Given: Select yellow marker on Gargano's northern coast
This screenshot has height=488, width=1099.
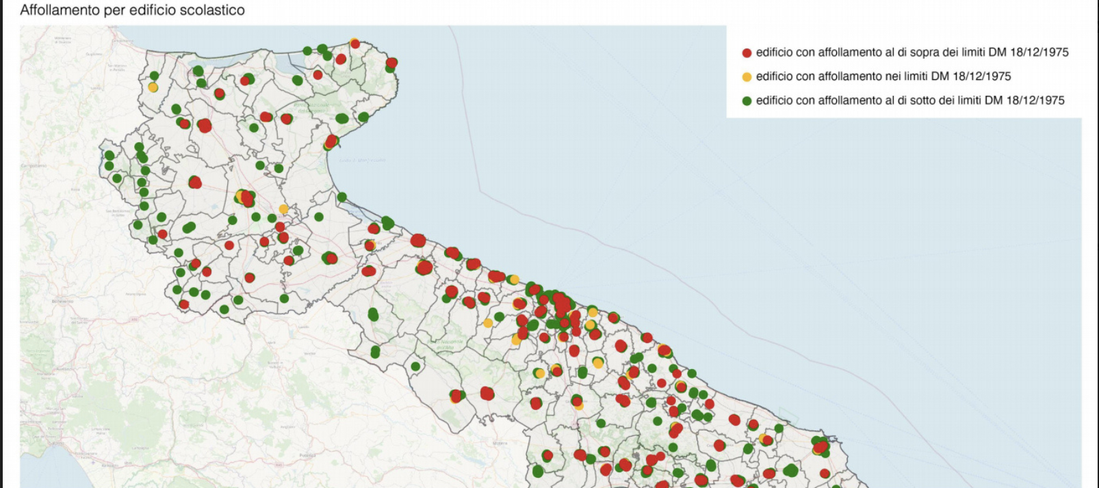Looking at the screenshot, I should tap(354, 42).
